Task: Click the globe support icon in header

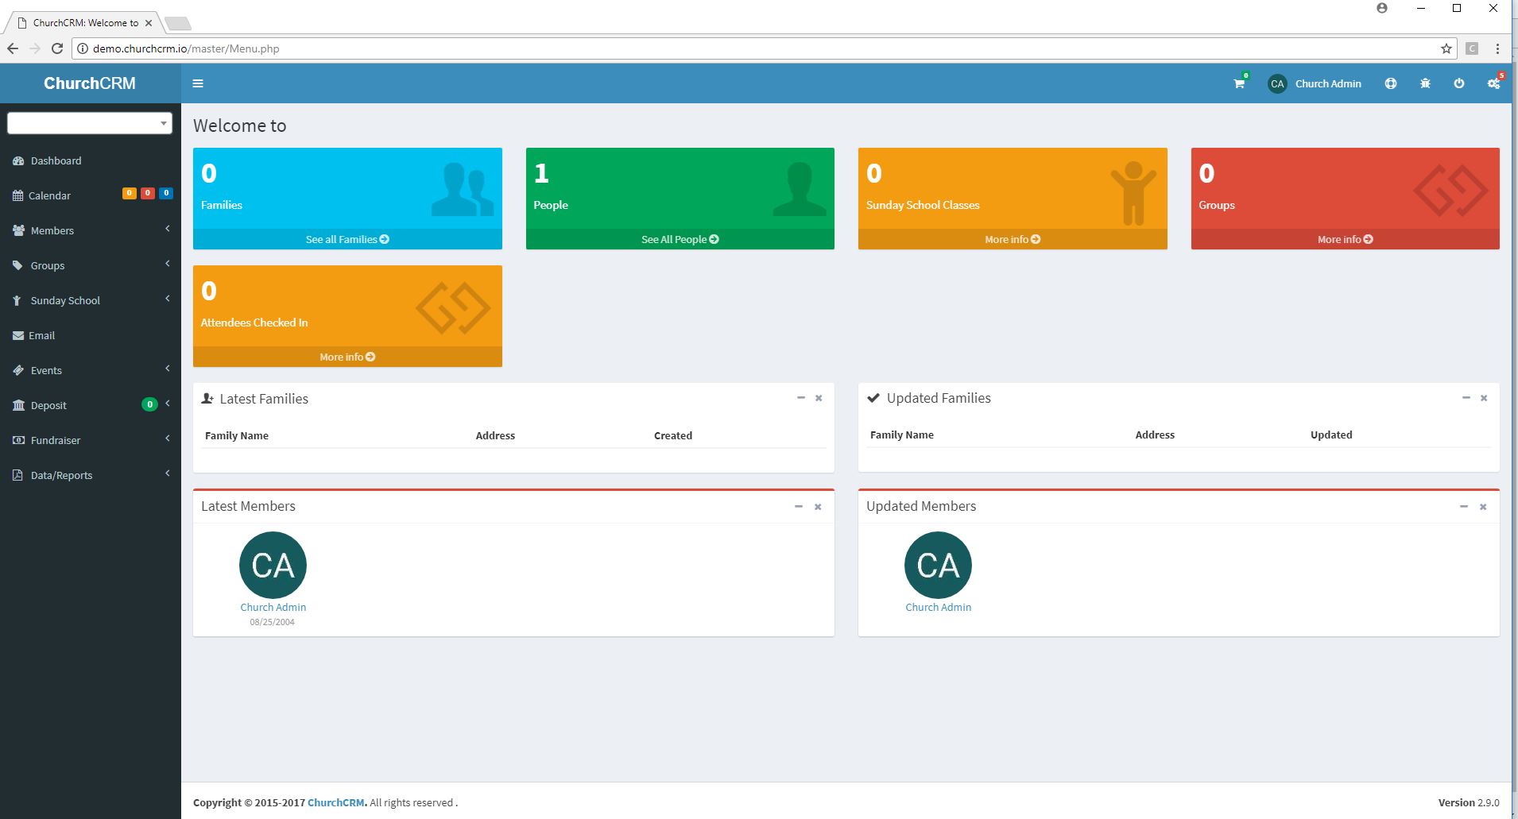Action: [1391, 83]
